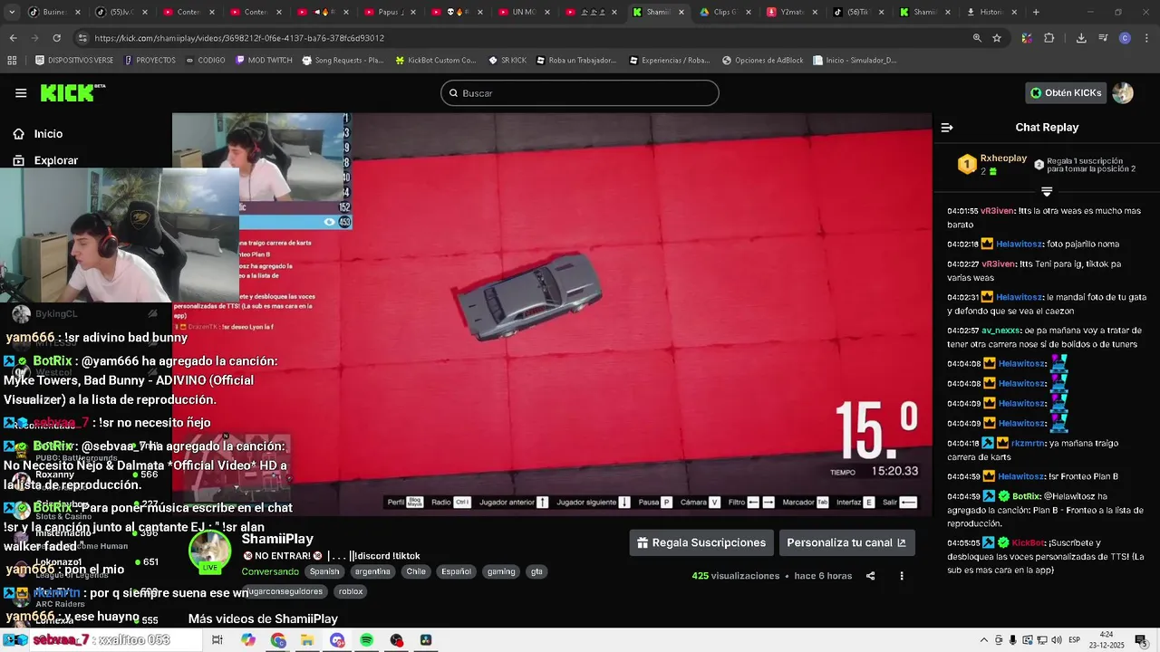Screen dimensions: 1160x652
Task: Bookmark this page with star icon
Action: tap(997, 38)
